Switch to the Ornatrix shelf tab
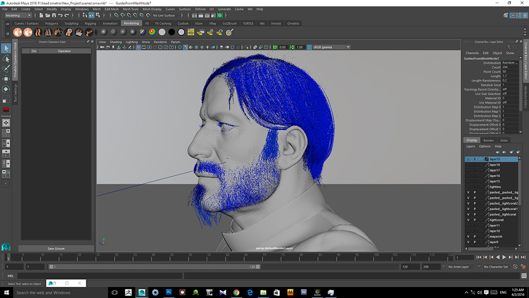529x298 pixels. [x=293, y=24]
